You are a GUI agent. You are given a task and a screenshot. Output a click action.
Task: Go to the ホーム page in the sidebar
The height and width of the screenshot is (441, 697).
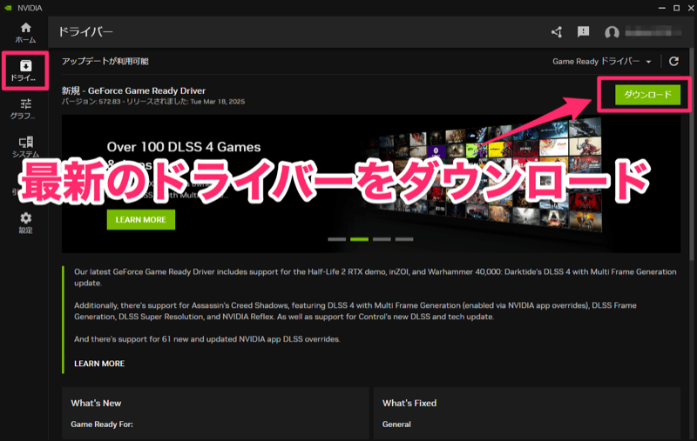click(x=25, y=33)
